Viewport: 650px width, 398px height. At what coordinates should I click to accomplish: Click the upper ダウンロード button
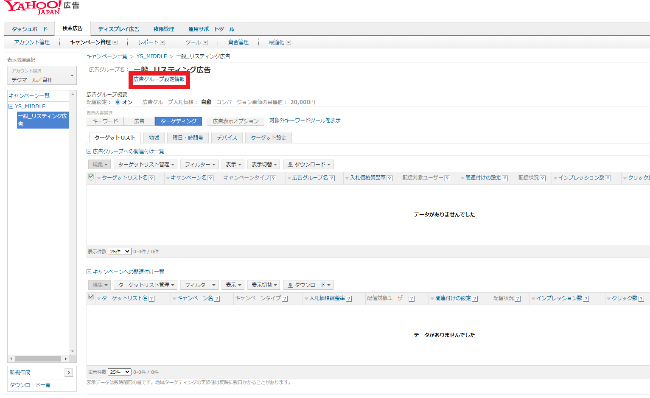click(x=308, y=165)
